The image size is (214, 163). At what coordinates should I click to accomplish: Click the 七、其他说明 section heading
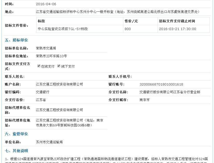tap(17, 151)
